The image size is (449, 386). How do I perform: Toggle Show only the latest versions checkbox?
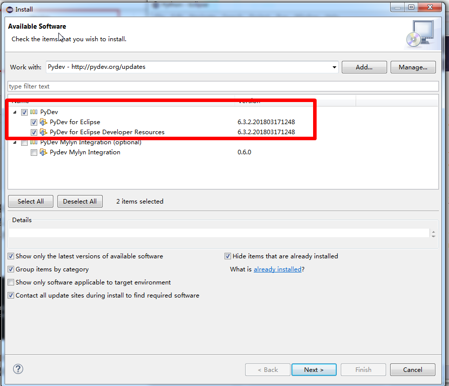(11, 256)
